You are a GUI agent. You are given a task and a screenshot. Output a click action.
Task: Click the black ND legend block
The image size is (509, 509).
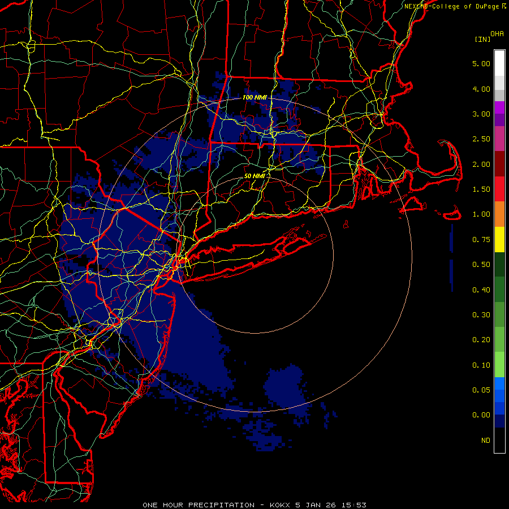(x=499, y=440)
